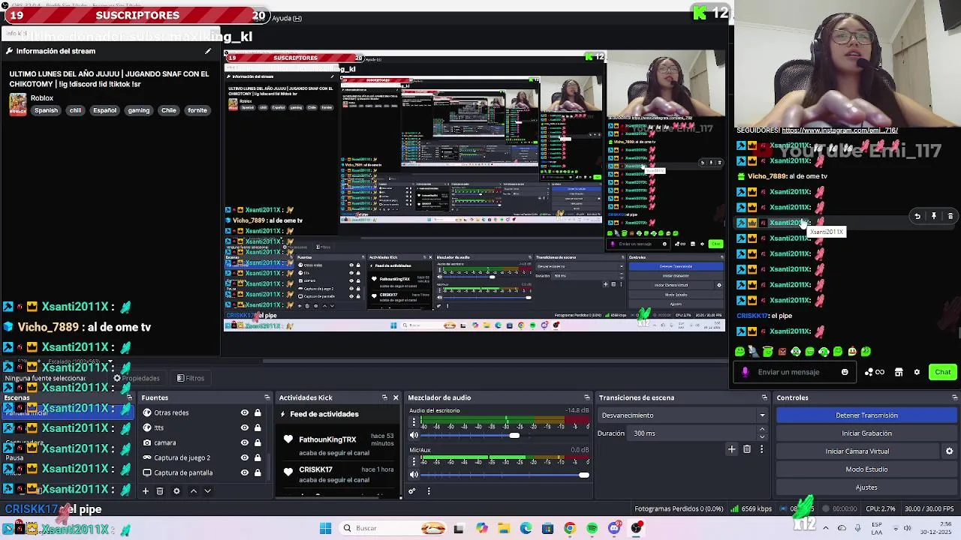
Task: Undock the Controles panel
Action: click(x=954, y=397)
